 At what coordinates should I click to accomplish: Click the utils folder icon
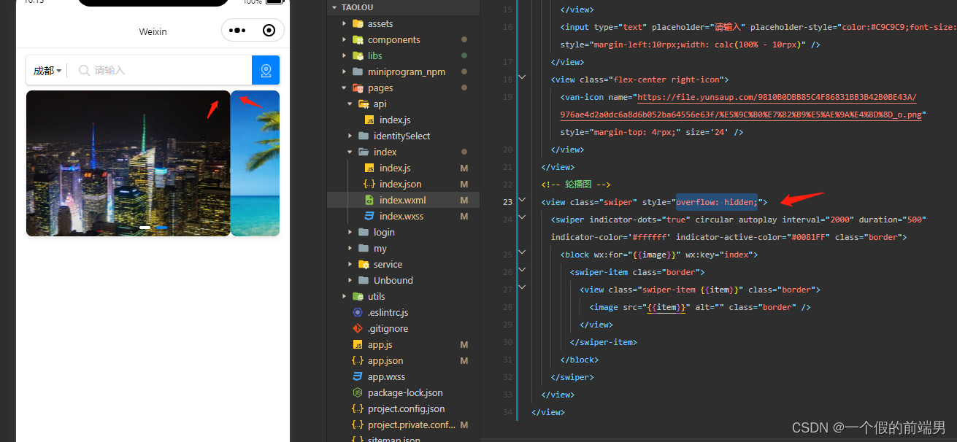click(x=358, y=296)
